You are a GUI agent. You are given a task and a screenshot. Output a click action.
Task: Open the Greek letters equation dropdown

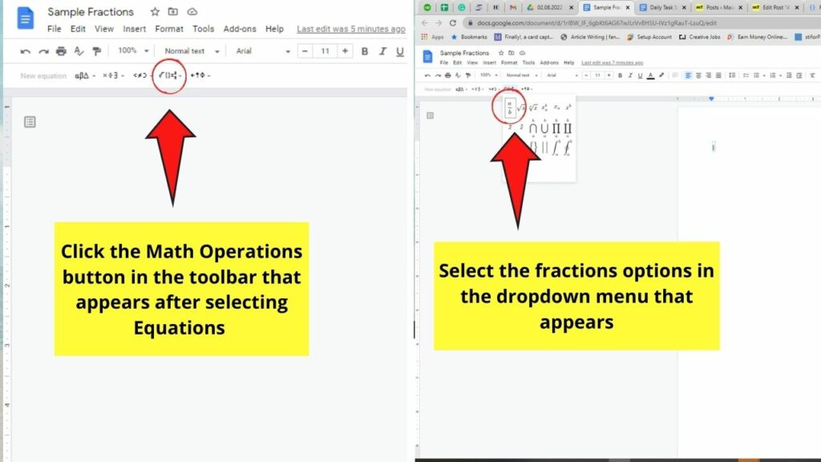tap(82, 74)
